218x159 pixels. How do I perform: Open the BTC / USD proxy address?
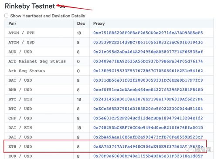click(x=148, y=109)
